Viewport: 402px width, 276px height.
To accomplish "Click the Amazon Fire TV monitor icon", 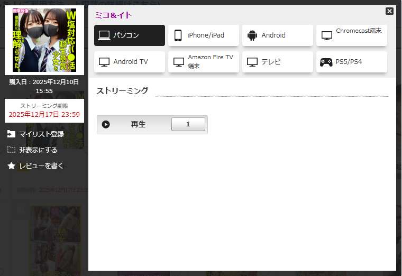I will tap(178, 62).
